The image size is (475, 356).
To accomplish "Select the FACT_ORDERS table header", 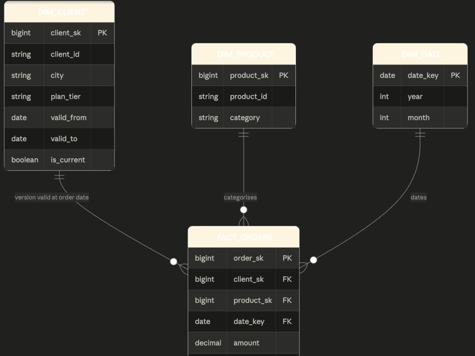I will (x=245, y=238).
